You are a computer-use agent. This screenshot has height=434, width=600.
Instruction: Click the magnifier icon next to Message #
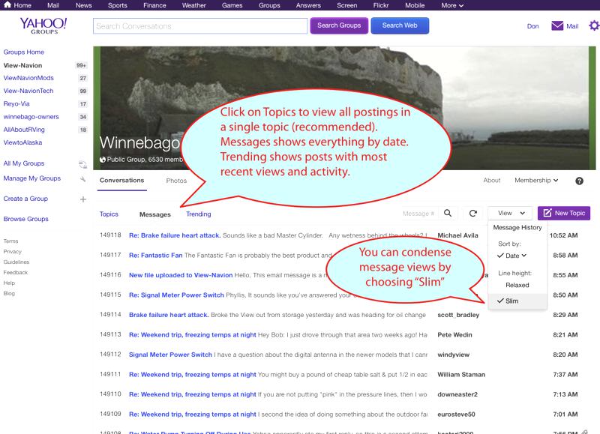[x=448, y=214]
